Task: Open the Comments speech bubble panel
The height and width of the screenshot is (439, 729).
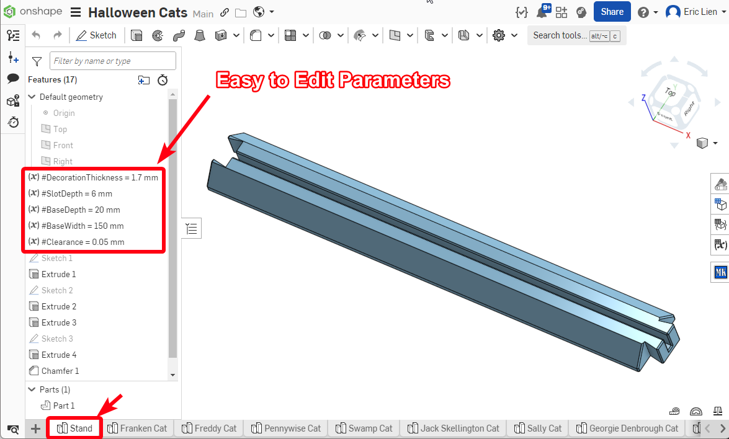Action: (x=14, y=79)
